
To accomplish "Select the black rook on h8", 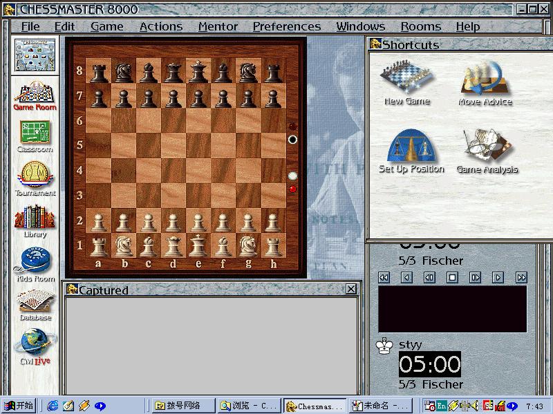I will pos(273,73).
